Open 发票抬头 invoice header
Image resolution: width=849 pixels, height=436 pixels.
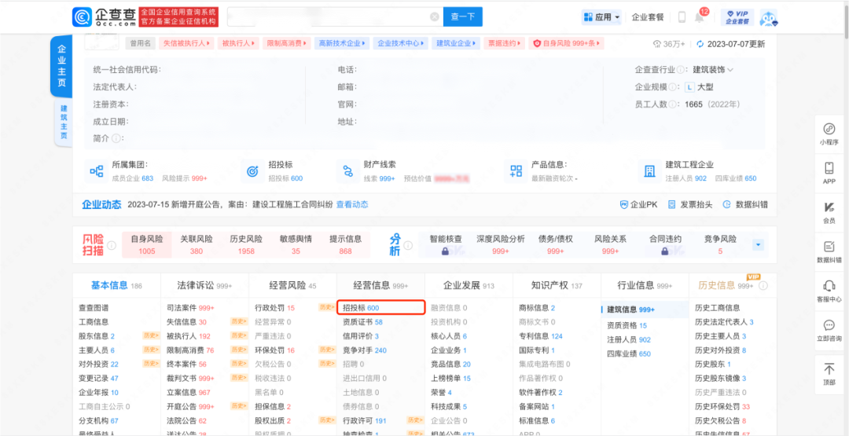click(x=690, y=204)
